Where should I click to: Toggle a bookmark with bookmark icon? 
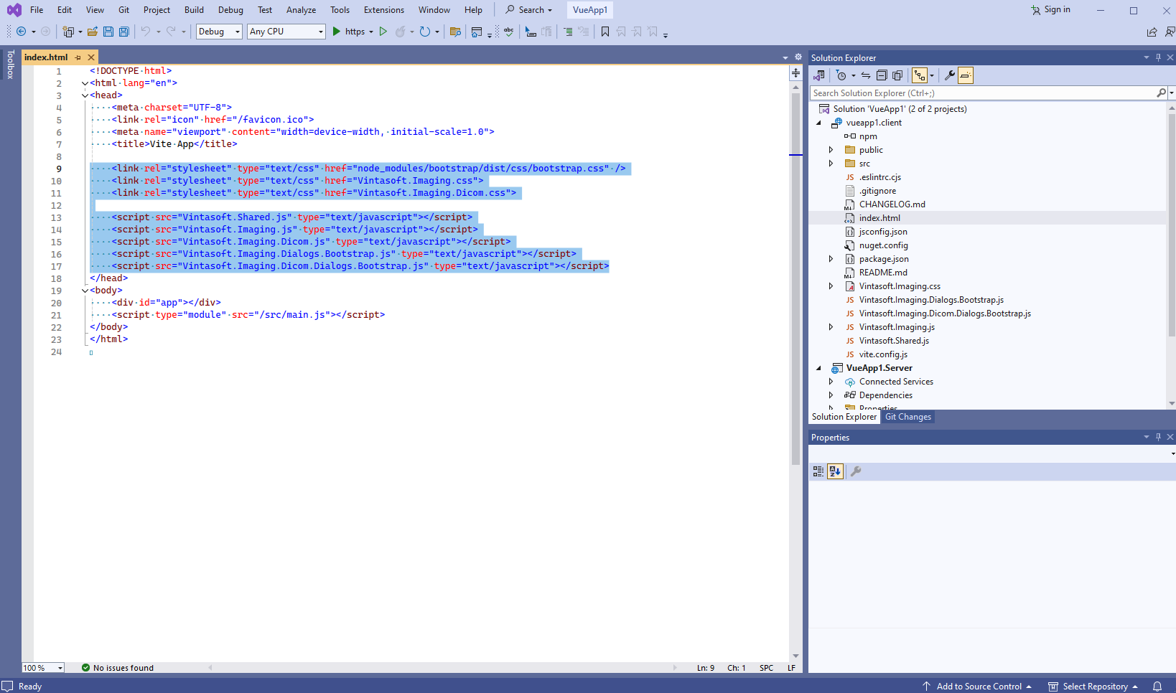605,32
